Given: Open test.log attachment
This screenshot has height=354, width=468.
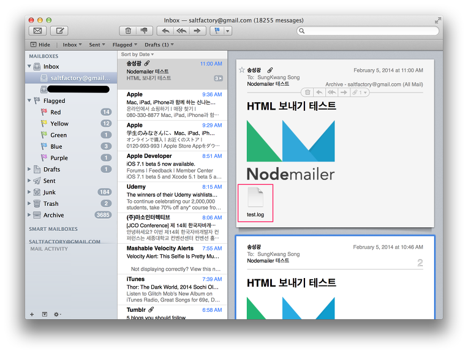Looking at the screenshot, I should click(x=255, y=203).
